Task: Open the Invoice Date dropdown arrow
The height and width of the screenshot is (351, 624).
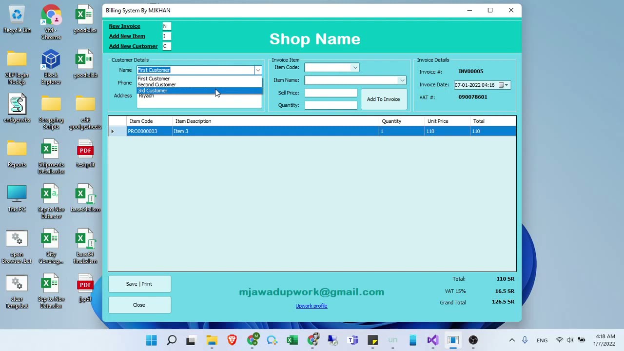Action: pyautogui.click(x=507, y=85)
